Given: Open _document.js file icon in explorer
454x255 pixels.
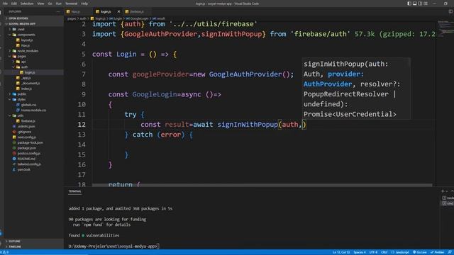Looking at the screenshot, I should click(x=18, y=84).
